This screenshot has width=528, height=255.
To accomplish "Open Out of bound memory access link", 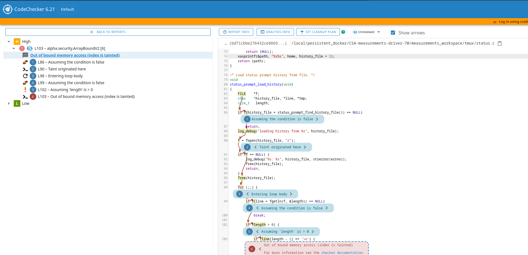I will coord(75,55).
